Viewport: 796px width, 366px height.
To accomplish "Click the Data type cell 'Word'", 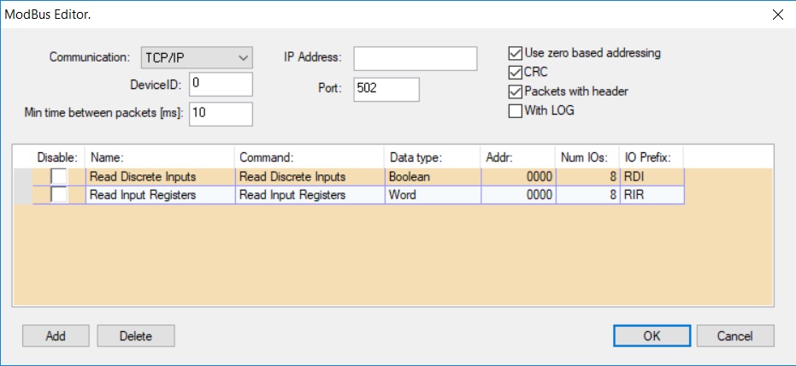I will 433,195.
